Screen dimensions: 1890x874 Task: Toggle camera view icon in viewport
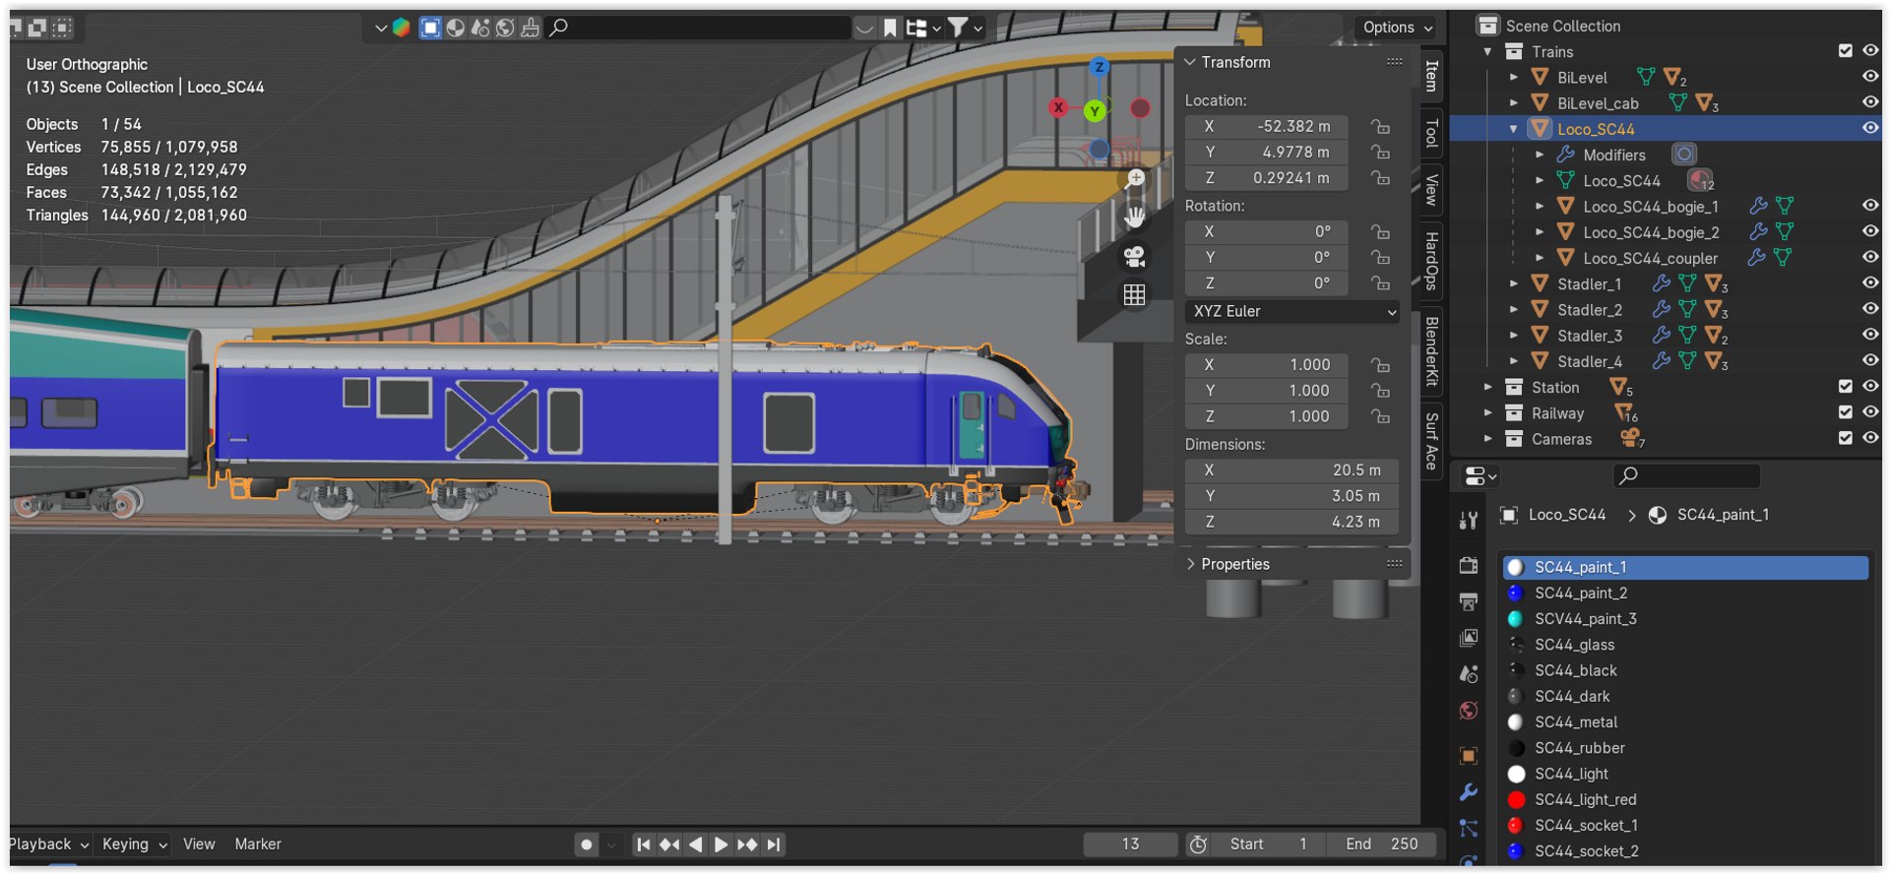[1134, 257]
